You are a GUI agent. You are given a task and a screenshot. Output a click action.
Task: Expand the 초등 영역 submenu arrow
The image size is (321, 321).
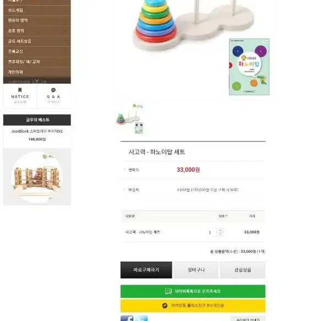coord(66,30)
